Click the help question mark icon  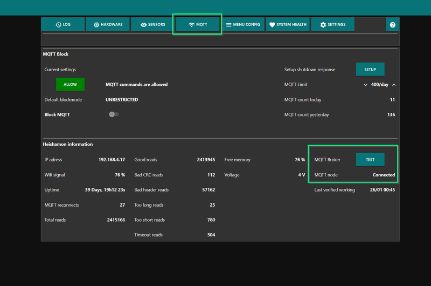pos(393,24)
